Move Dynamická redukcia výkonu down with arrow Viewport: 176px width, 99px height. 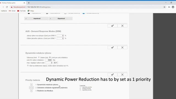31,85
